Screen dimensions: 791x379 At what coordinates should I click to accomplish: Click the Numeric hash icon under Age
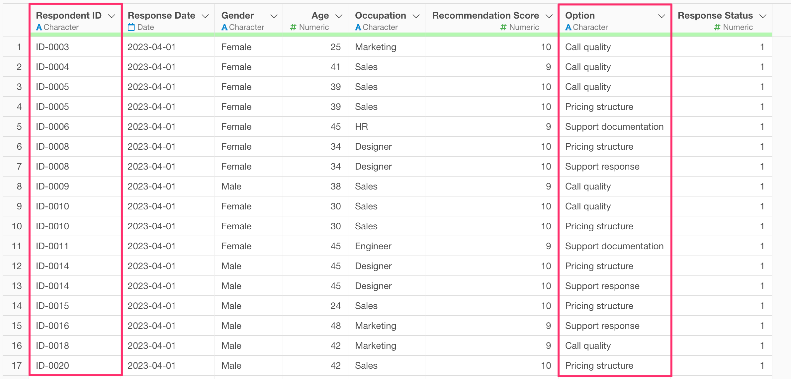tap(293, 27)
